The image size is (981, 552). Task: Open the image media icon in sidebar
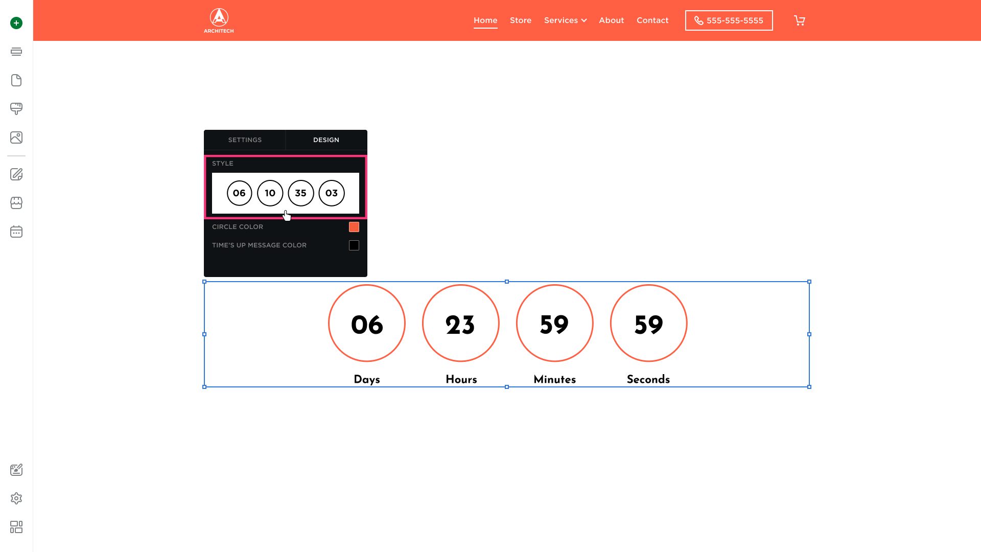point(16,137)
